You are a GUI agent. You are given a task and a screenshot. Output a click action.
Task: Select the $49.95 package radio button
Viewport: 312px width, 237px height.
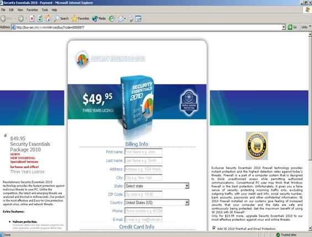coord(6,136)
